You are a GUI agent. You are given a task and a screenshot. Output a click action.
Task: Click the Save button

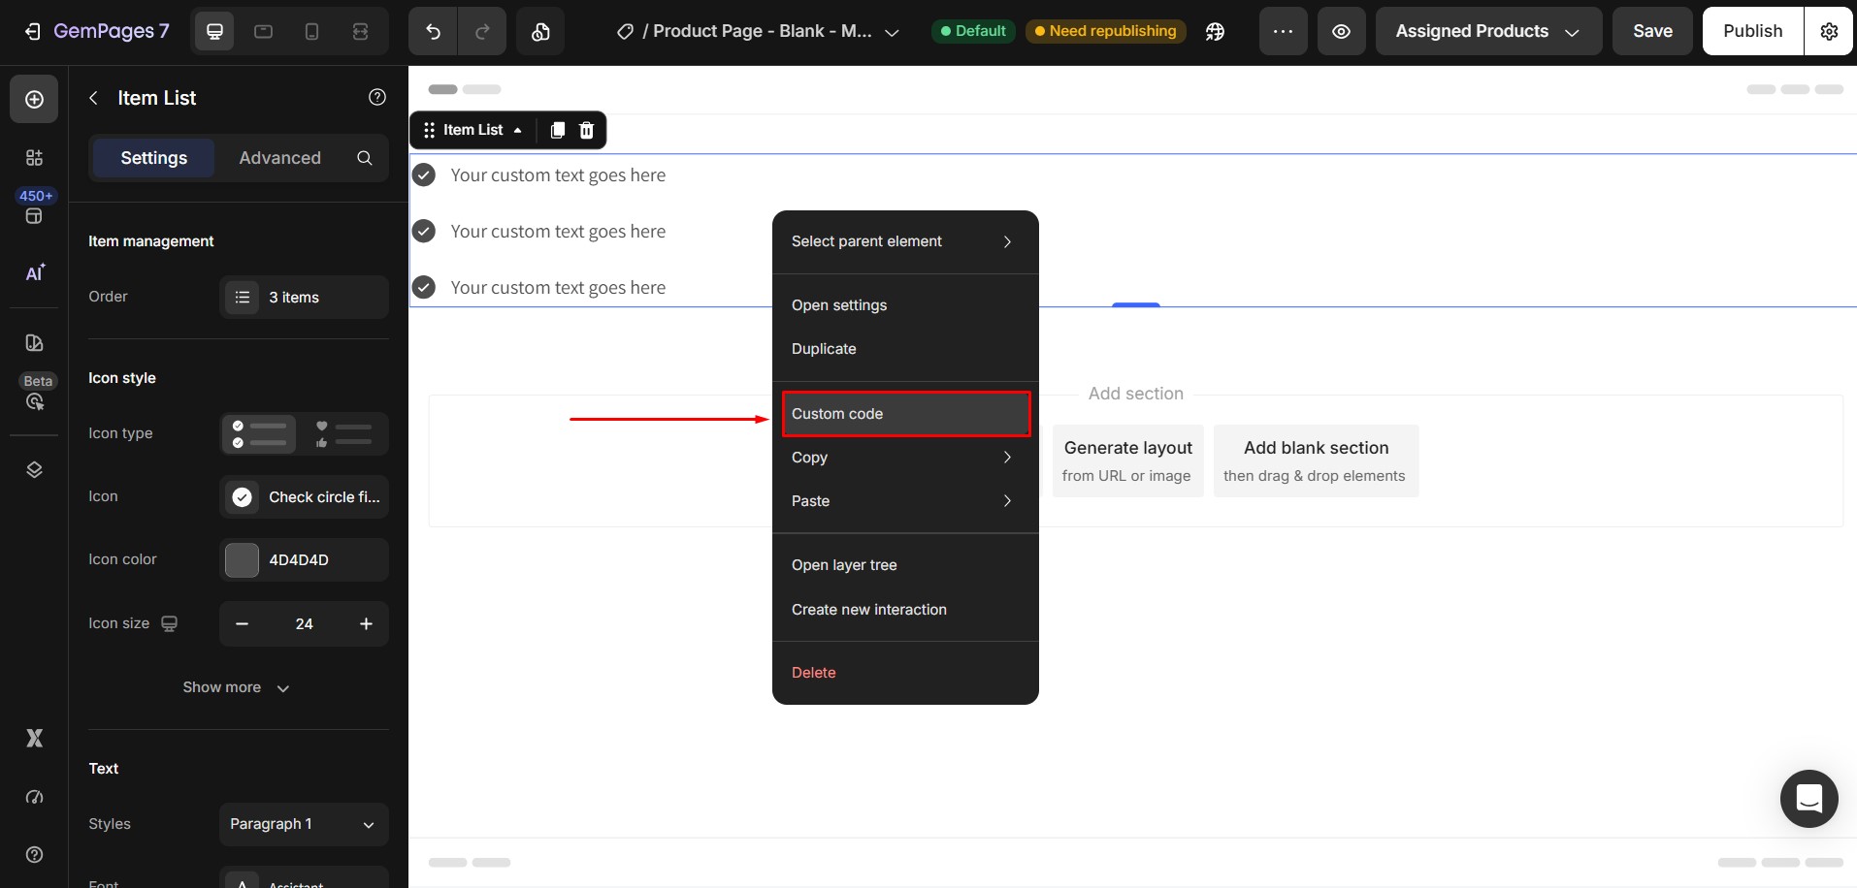(x=1652, y=31)
